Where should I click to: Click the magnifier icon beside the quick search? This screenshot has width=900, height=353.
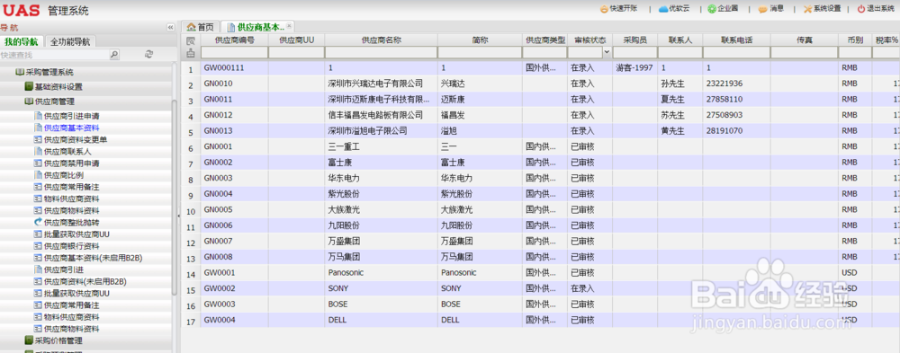[x=114, y=55]
